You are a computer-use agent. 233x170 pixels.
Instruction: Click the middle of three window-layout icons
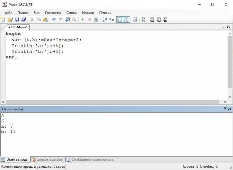pyautogui.click(x=158, y=20)
